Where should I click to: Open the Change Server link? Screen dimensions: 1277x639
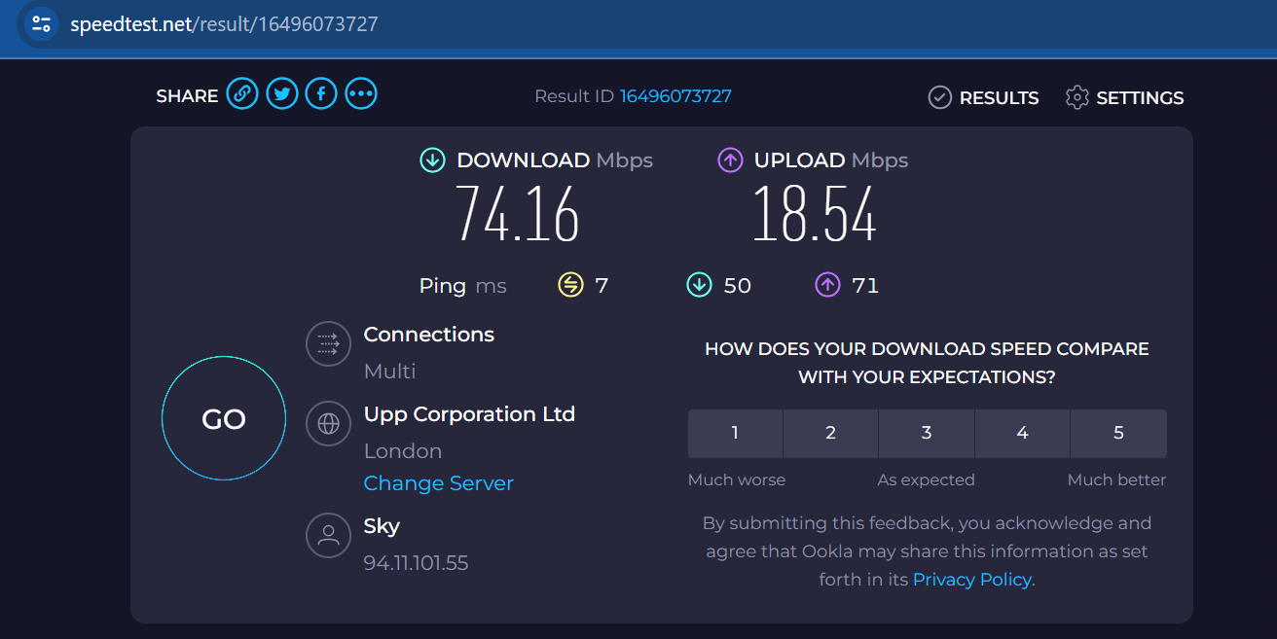point(438,483)
